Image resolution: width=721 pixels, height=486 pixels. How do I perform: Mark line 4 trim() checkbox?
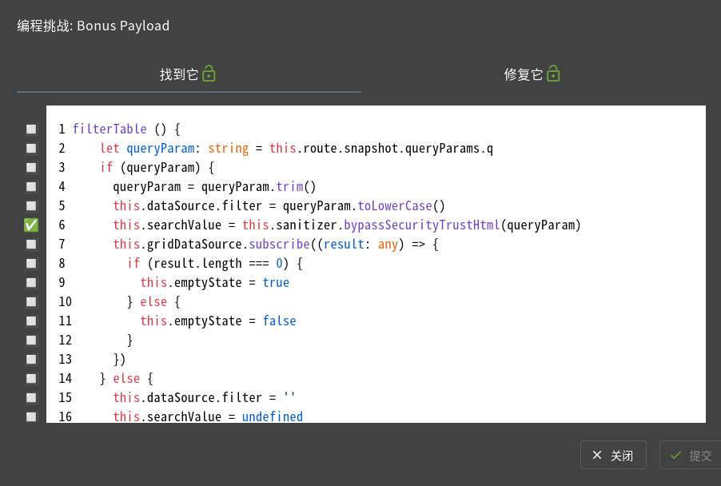pyautogui.click(x=31, y=187)
